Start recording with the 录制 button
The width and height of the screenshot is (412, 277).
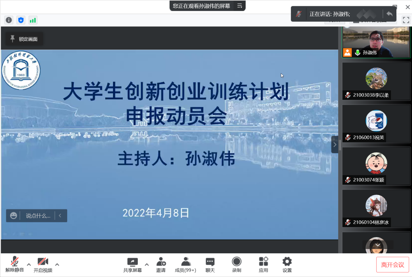point(237,265)
